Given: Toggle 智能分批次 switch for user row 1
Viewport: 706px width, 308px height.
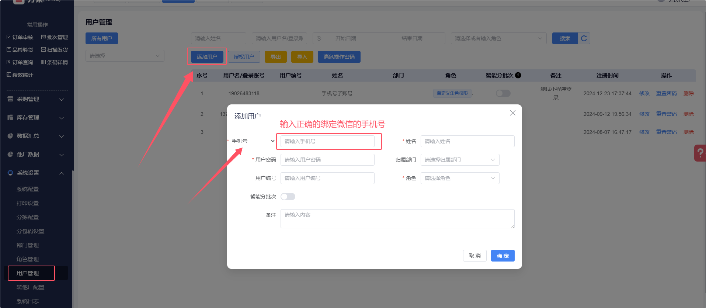Looking at the screenshot, I should 503,93.
